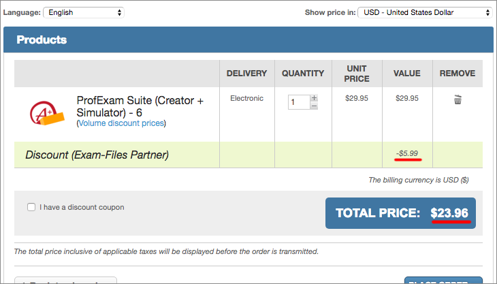Screen dimensions: 497x284
Task: Click the Place Order button at bottom right
Action: (443, 281)
